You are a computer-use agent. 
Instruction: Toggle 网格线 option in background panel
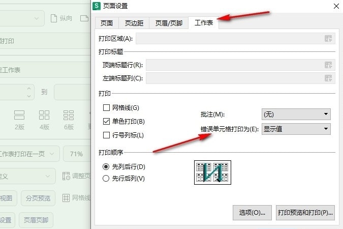[76, 198]
